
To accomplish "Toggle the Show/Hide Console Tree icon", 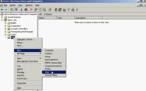I will [x=16, y=10].
